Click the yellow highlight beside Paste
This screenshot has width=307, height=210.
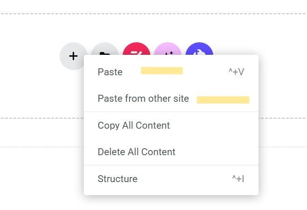click(162, 71)
